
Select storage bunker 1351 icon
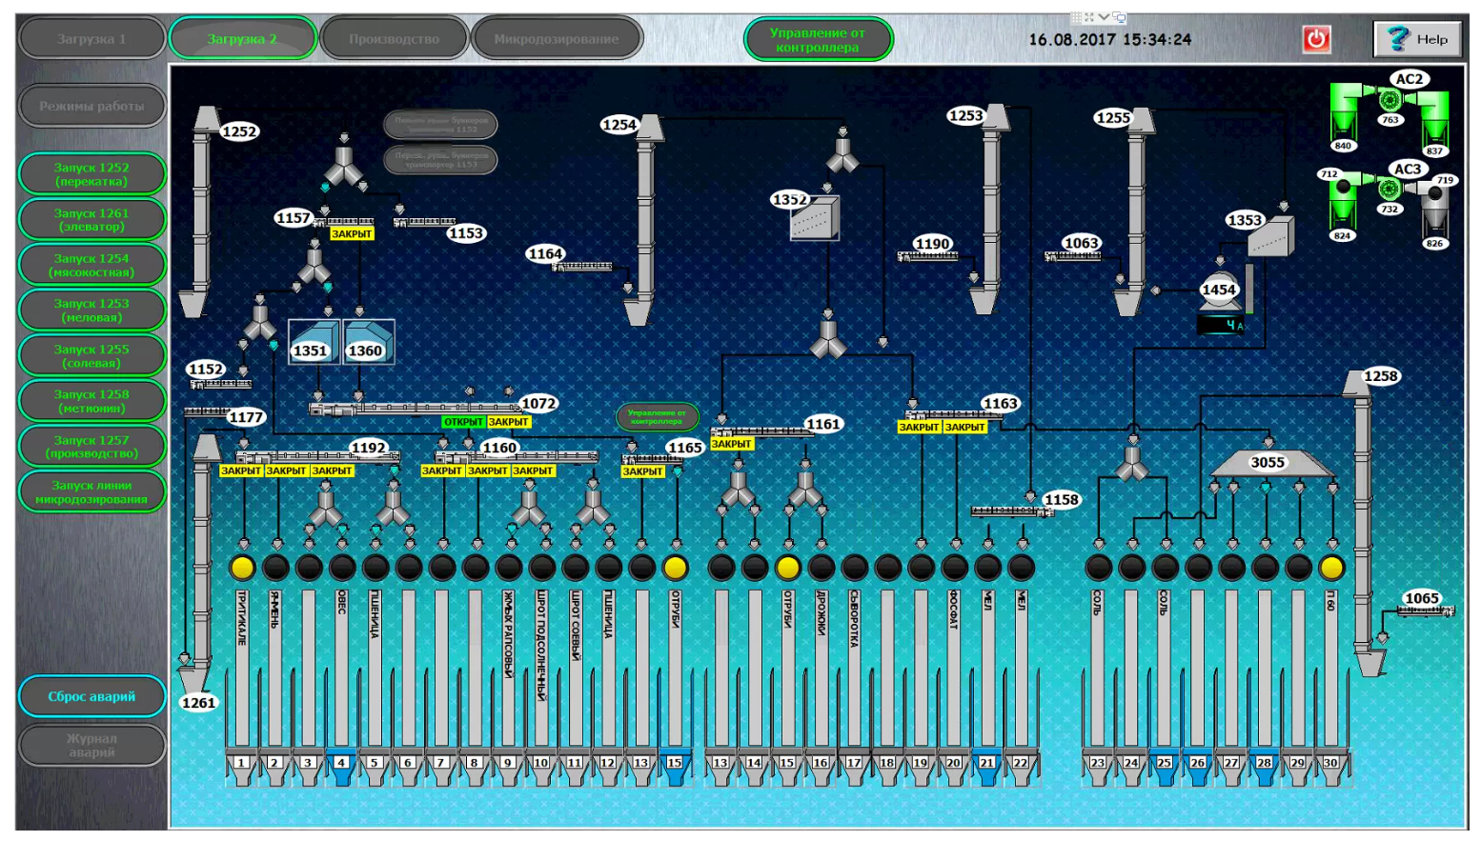314,341
